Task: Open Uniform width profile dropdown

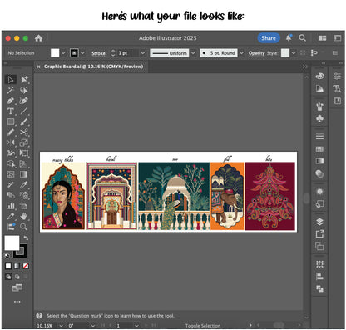Action: [x=193, y=53]
